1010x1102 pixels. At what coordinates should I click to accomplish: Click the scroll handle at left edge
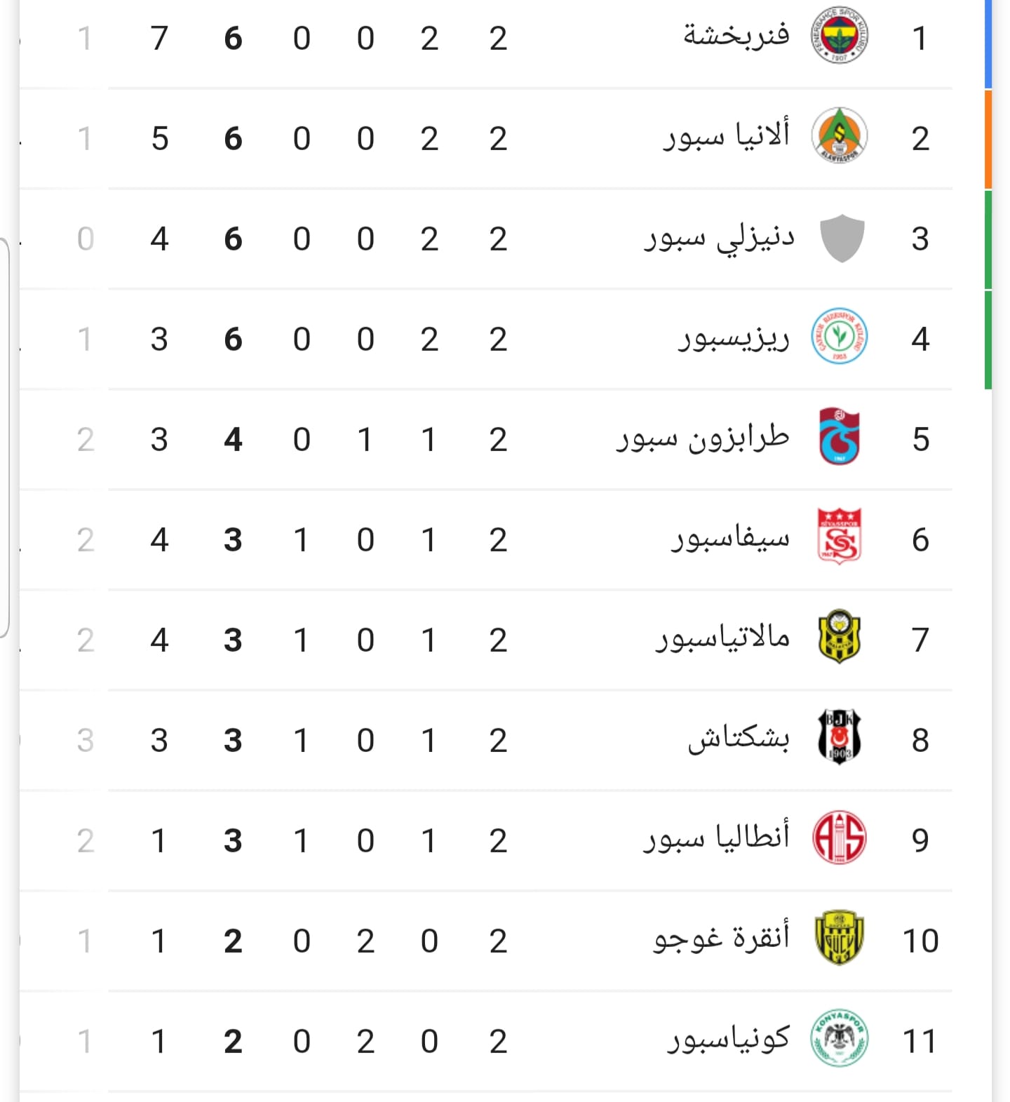pos(4,438)
